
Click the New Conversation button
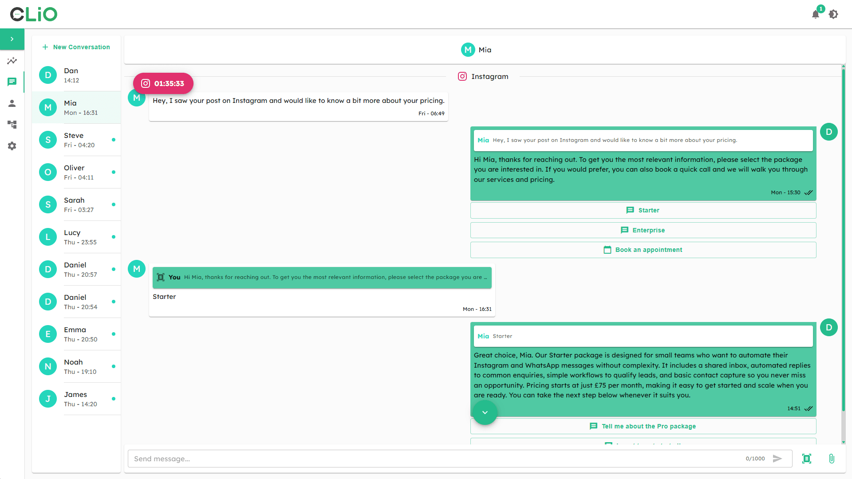[x=76, y=47]
